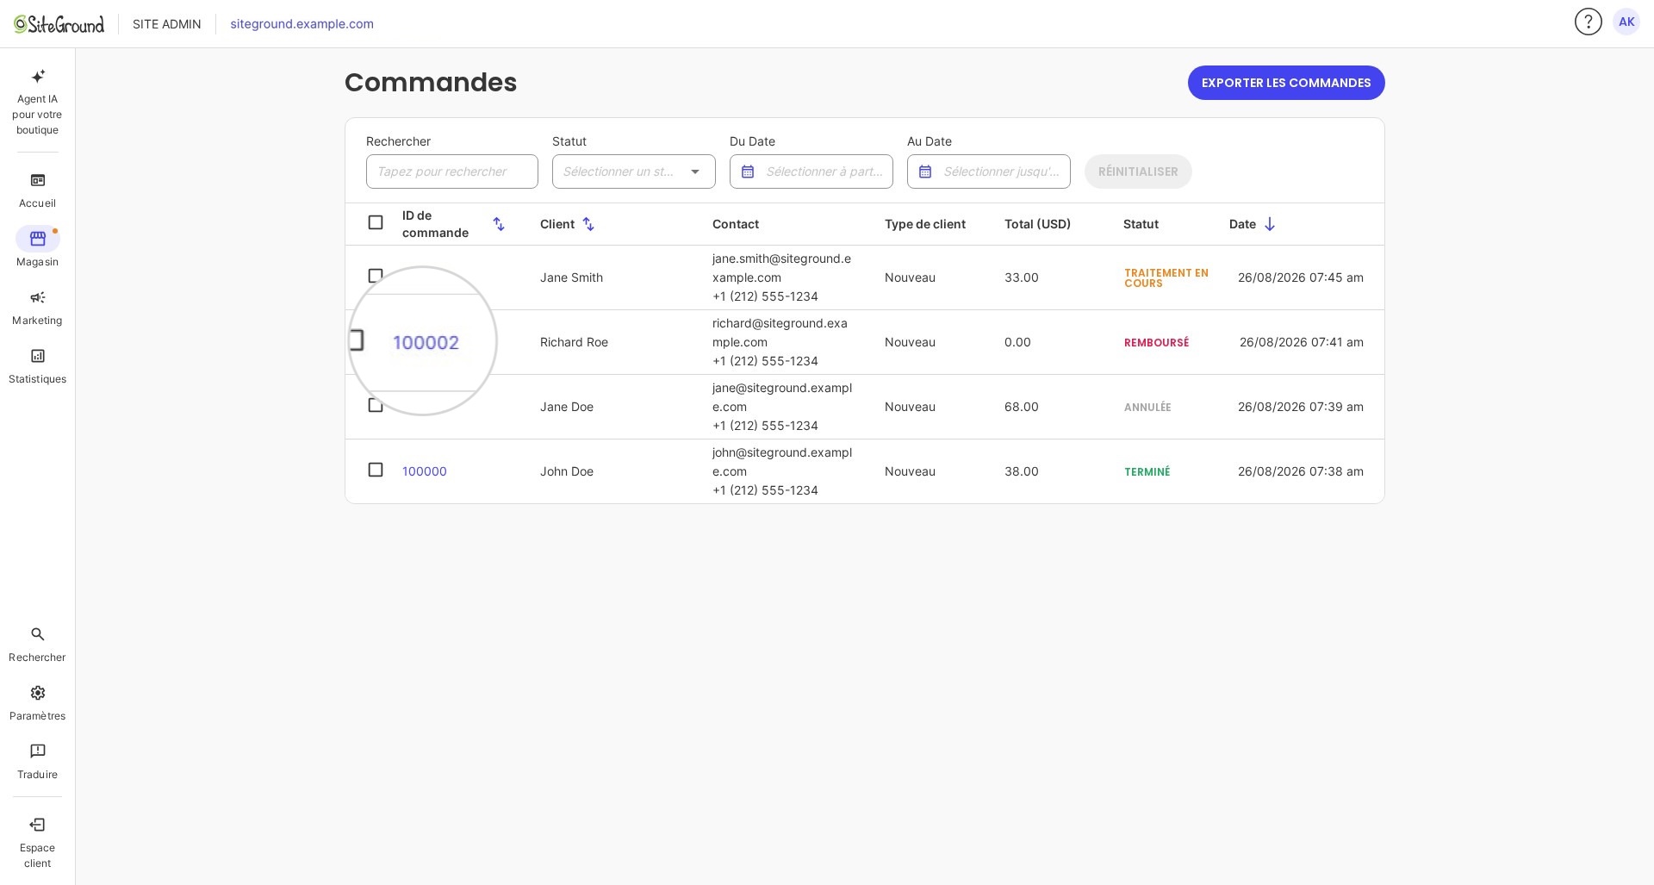Screen dimensions: 1654x885
Task: Click the Du Date calendar icon
Action: pos(748,171)
